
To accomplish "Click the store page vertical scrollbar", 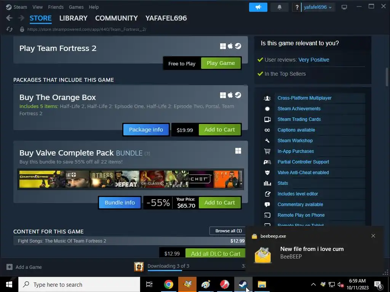I will [x=387, y=77].
